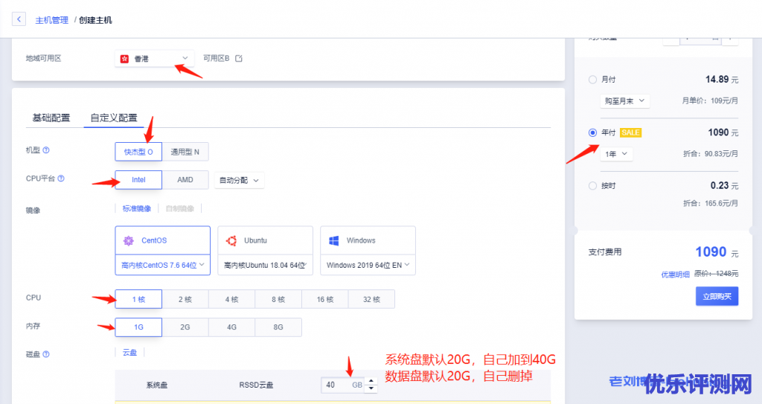This screenshot has height=404, width=762.
Task: Select 2G memory option
Action: tap(185, 327)
